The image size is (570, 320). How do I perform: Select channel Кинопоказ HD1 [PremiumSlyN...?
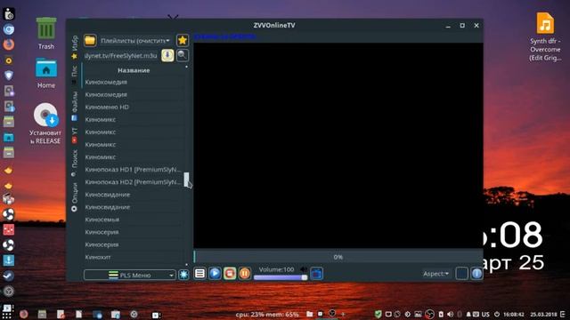(134, 170)
